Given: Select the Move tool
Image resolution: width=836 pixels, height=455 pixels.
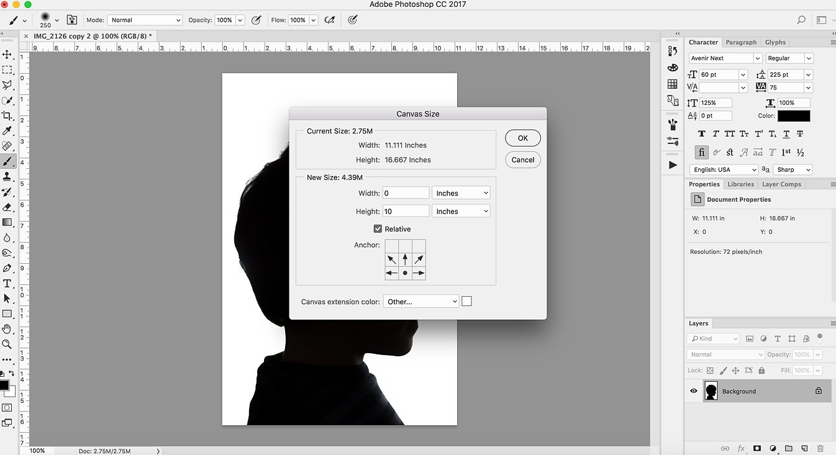Looking at the screenshot, I should [7, 55].
